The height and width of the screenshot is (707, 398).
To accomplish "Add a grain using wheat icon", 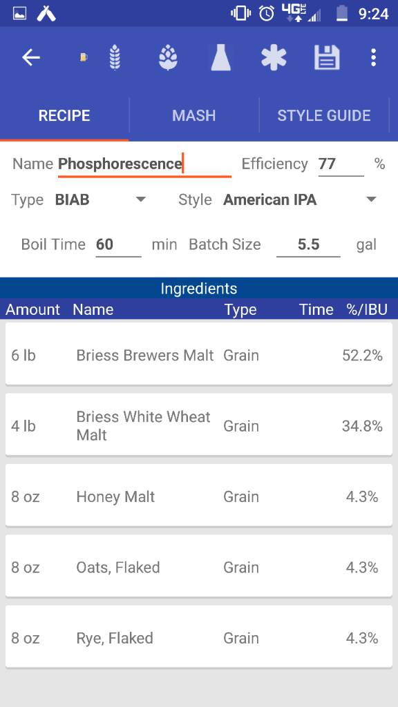I will (115, 58).
